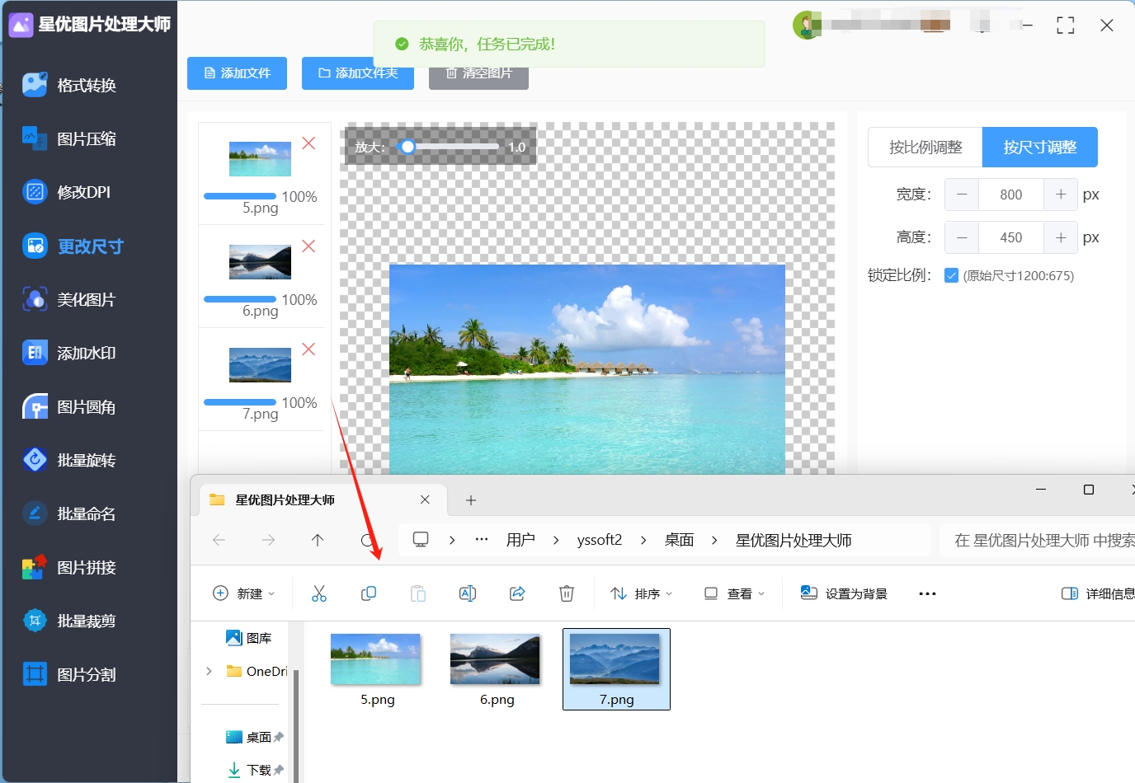Open 图片分割 in the sidebar

coord(70,674)
